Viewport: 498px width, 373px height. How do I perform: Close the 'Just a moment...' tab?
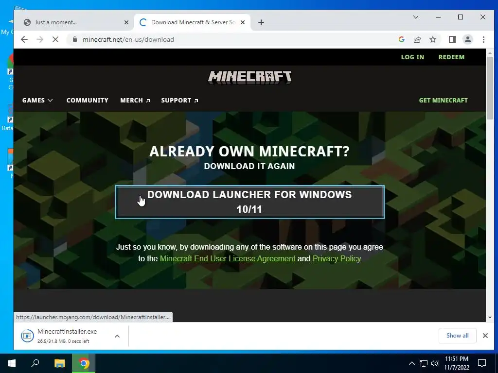click(x=126, y=22)
